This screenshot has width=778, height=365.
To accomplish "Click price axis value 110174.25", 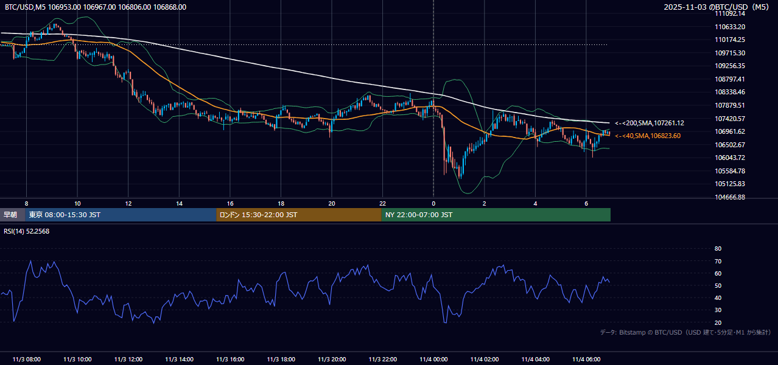I will coord(730,40).
